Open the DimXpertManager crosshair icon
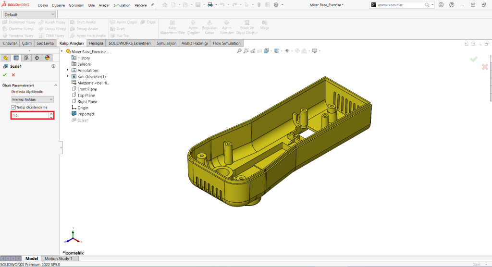This screenshot has height=267, width=492. click(x=37, y=58)
